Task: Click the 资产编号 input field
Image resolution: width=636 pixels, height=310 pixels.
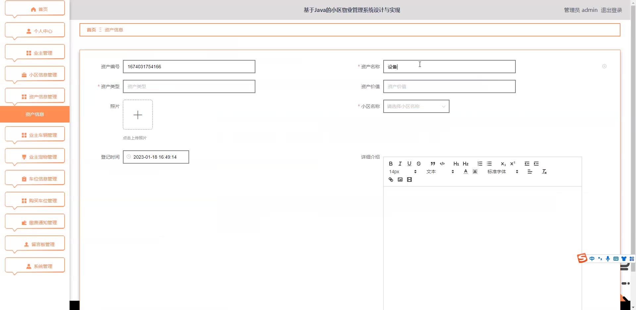Action: click(x=189, y=67)
